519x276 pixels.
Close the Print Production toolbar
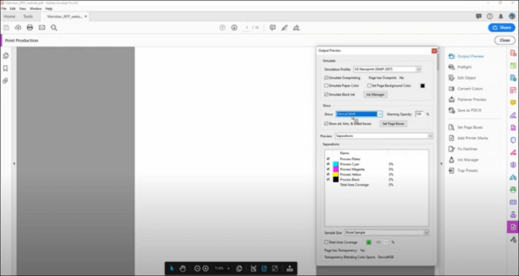pyautogui.click(x=505, y=40)
